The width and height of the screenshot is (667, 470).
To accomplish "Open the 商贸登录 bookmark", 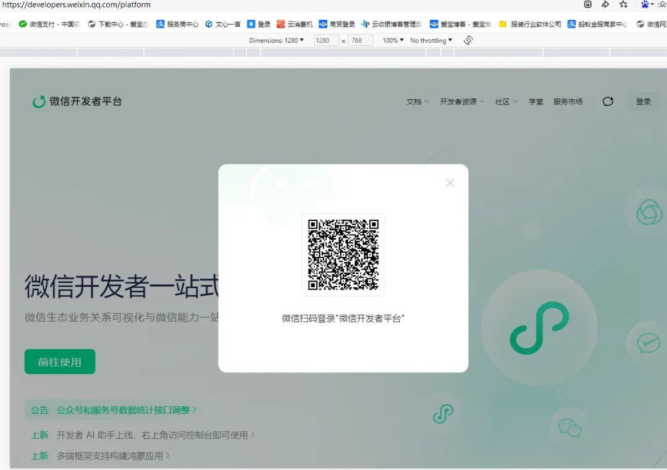I will click(337, 24).
